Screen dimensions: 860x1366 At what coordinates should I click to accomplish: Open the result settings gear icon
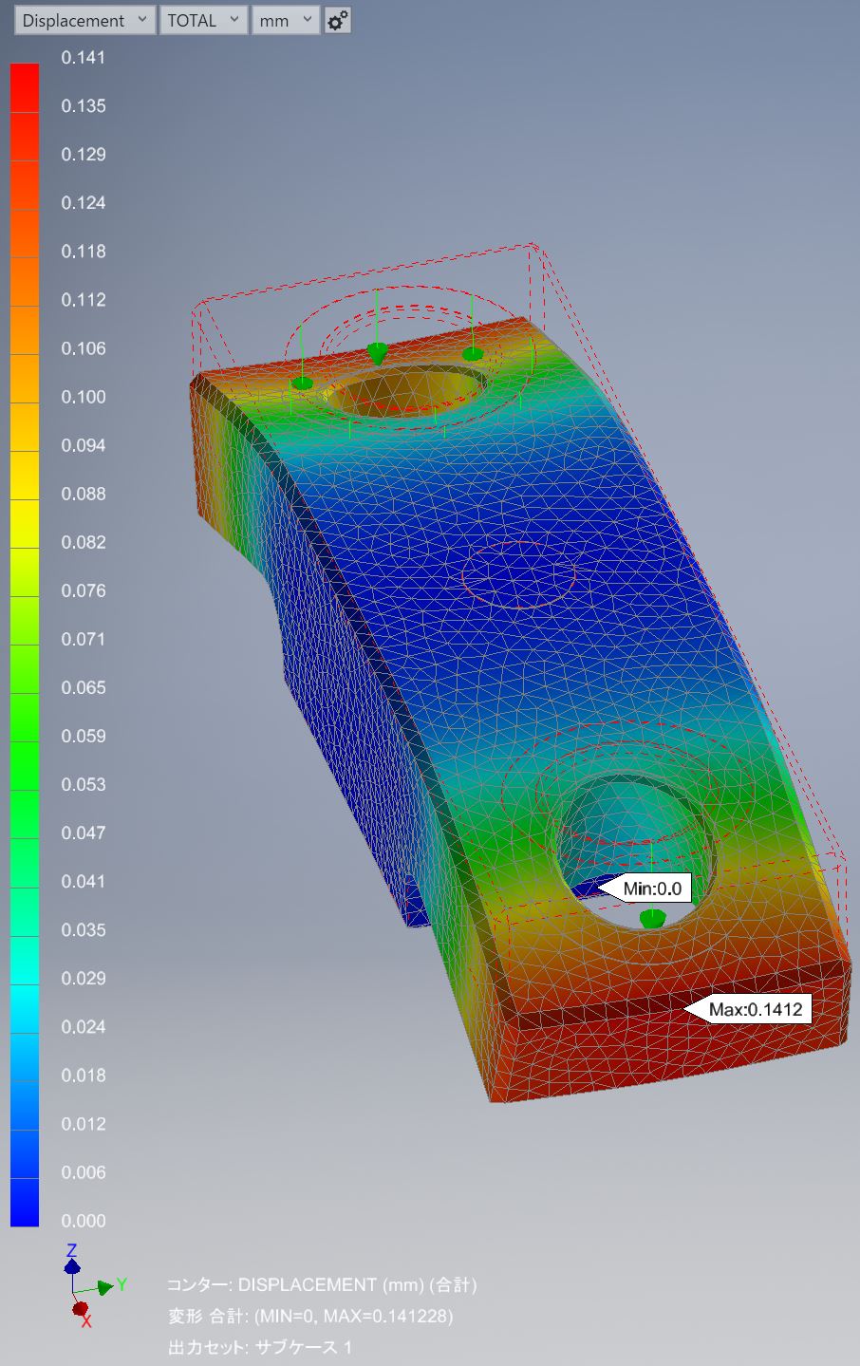(x=337, y=20)
